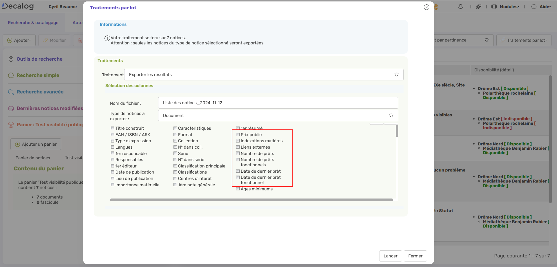Open Dernières notices modifiées icon
557x267 pixels.
(11, 108)
